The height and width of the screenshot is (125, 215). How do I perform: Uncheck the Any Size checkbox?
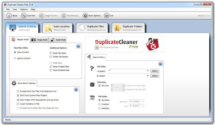[100, 86]
